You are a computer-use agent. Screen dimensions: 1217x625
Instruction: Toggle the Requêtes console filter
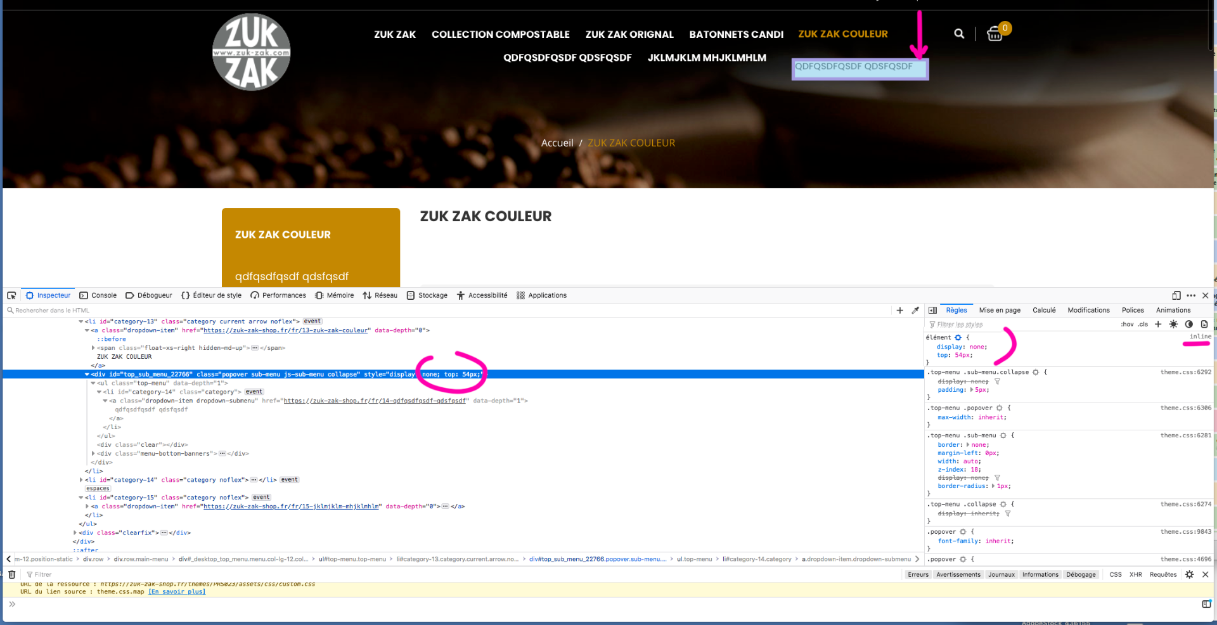[x=1163, y=574]
